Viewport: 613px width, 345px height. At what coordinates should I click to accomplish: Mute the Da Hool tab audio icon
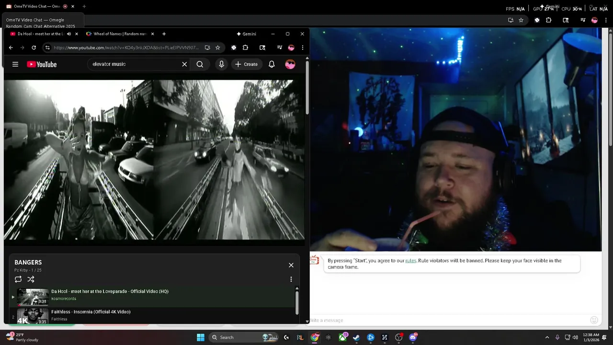[x=69, y=34]
